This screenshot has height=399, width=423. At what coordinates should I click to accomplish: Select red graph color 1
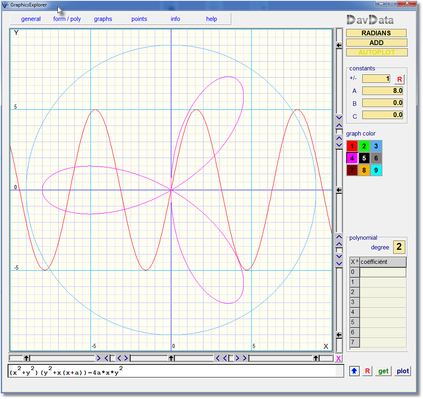[x=352, y=146]
